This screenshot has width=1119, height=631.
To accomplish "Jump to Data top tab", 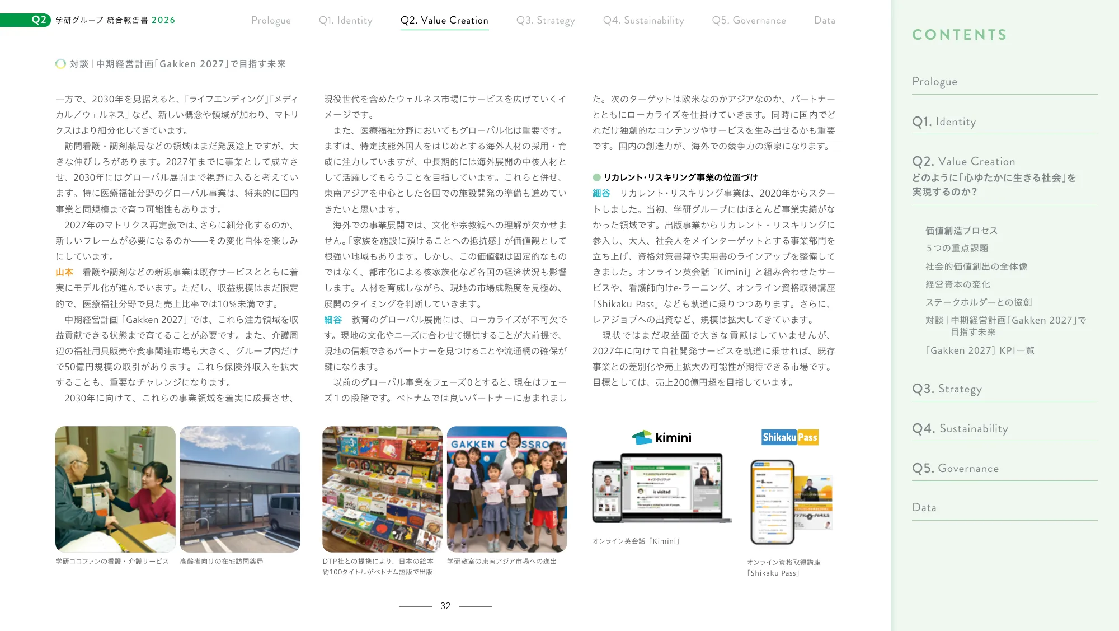I will click(825, 21).
